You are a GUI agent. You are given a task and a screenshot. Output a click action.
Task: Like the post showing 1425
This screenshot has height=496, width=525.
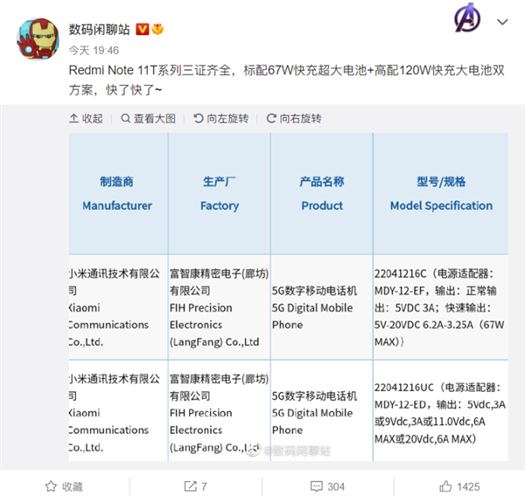click(459, 486)
